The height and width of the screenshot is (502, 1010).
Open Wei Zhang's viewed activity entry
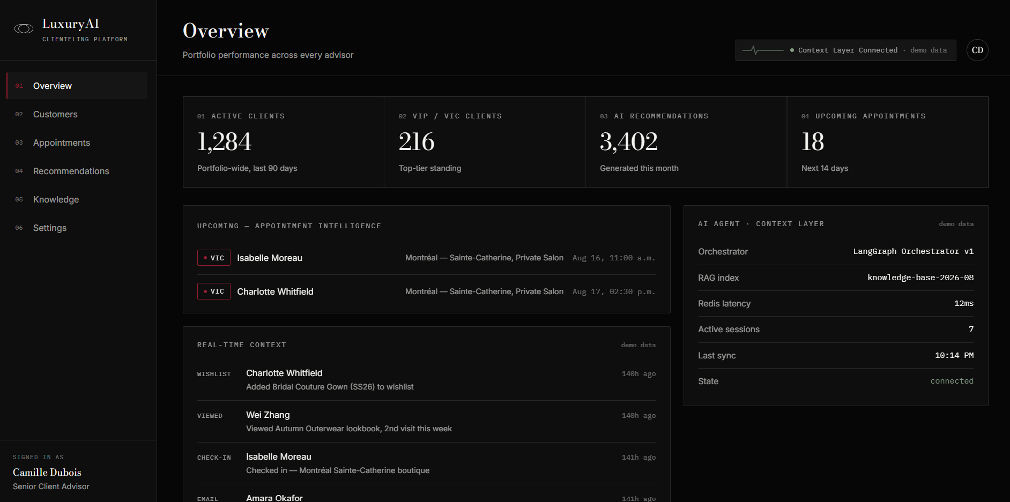click(x=426, y=422)
